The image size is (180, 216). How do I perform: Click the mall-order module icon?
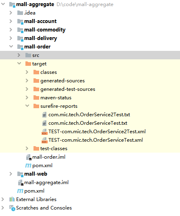[x=20, y=47]
